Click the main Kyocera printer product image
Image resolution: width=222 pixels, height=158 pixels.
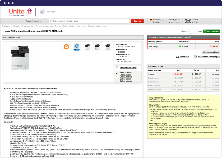point(20,58)
